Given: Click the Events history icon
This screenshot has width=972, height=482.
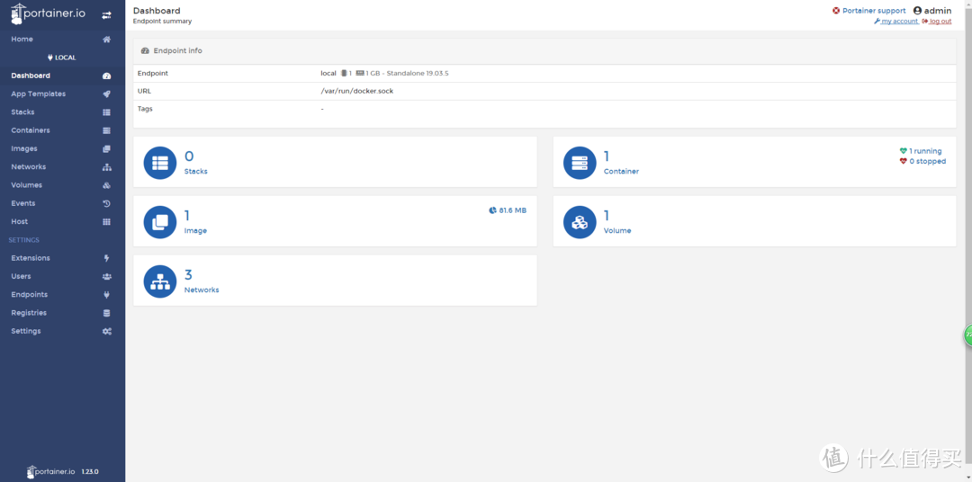Looking at the screenshot, I should coord(106,203).
